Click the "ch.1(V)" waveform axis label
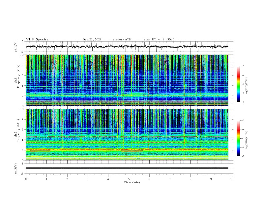 click(x=16, y=47)
